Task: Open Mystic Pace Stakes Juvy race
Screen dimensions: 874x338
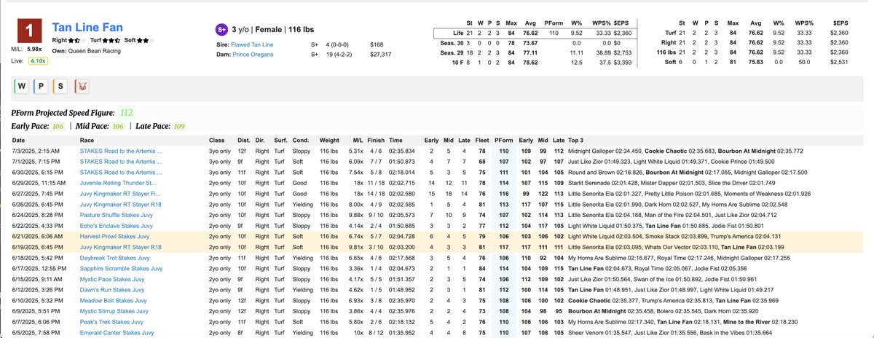Action: [x=113, y=278]
